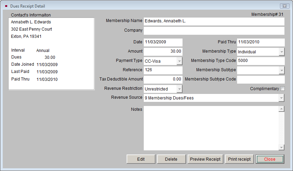Screen dimensions: 293x171
Task: Click the Dues value 30.00 in contact box
Action: point(50,57)
